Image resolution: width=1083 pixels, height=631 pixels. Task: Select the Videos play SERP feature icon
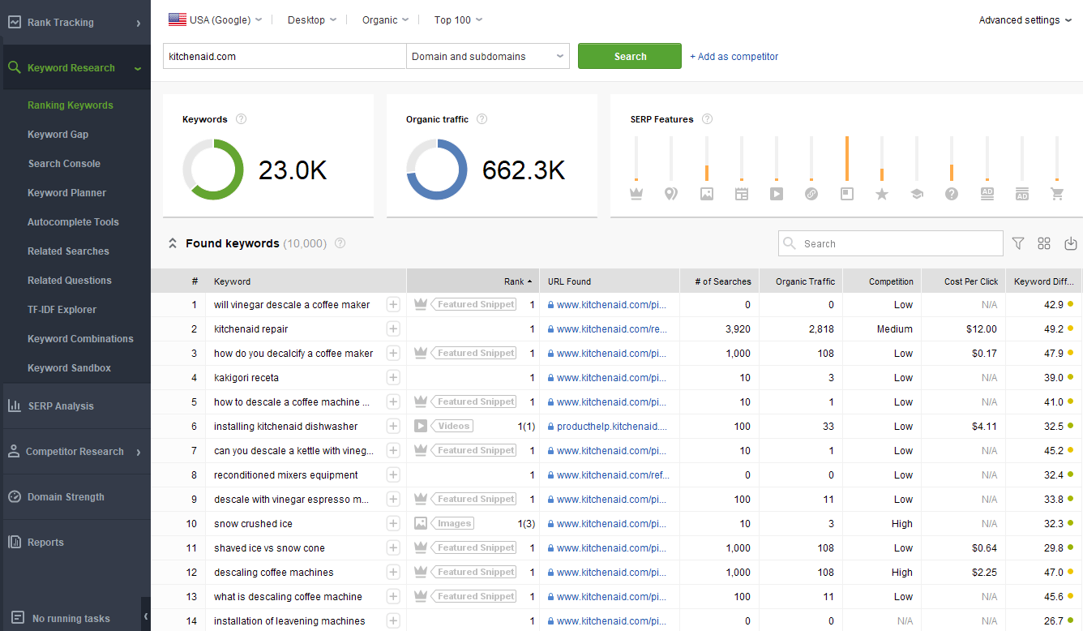tap(777, 194)
